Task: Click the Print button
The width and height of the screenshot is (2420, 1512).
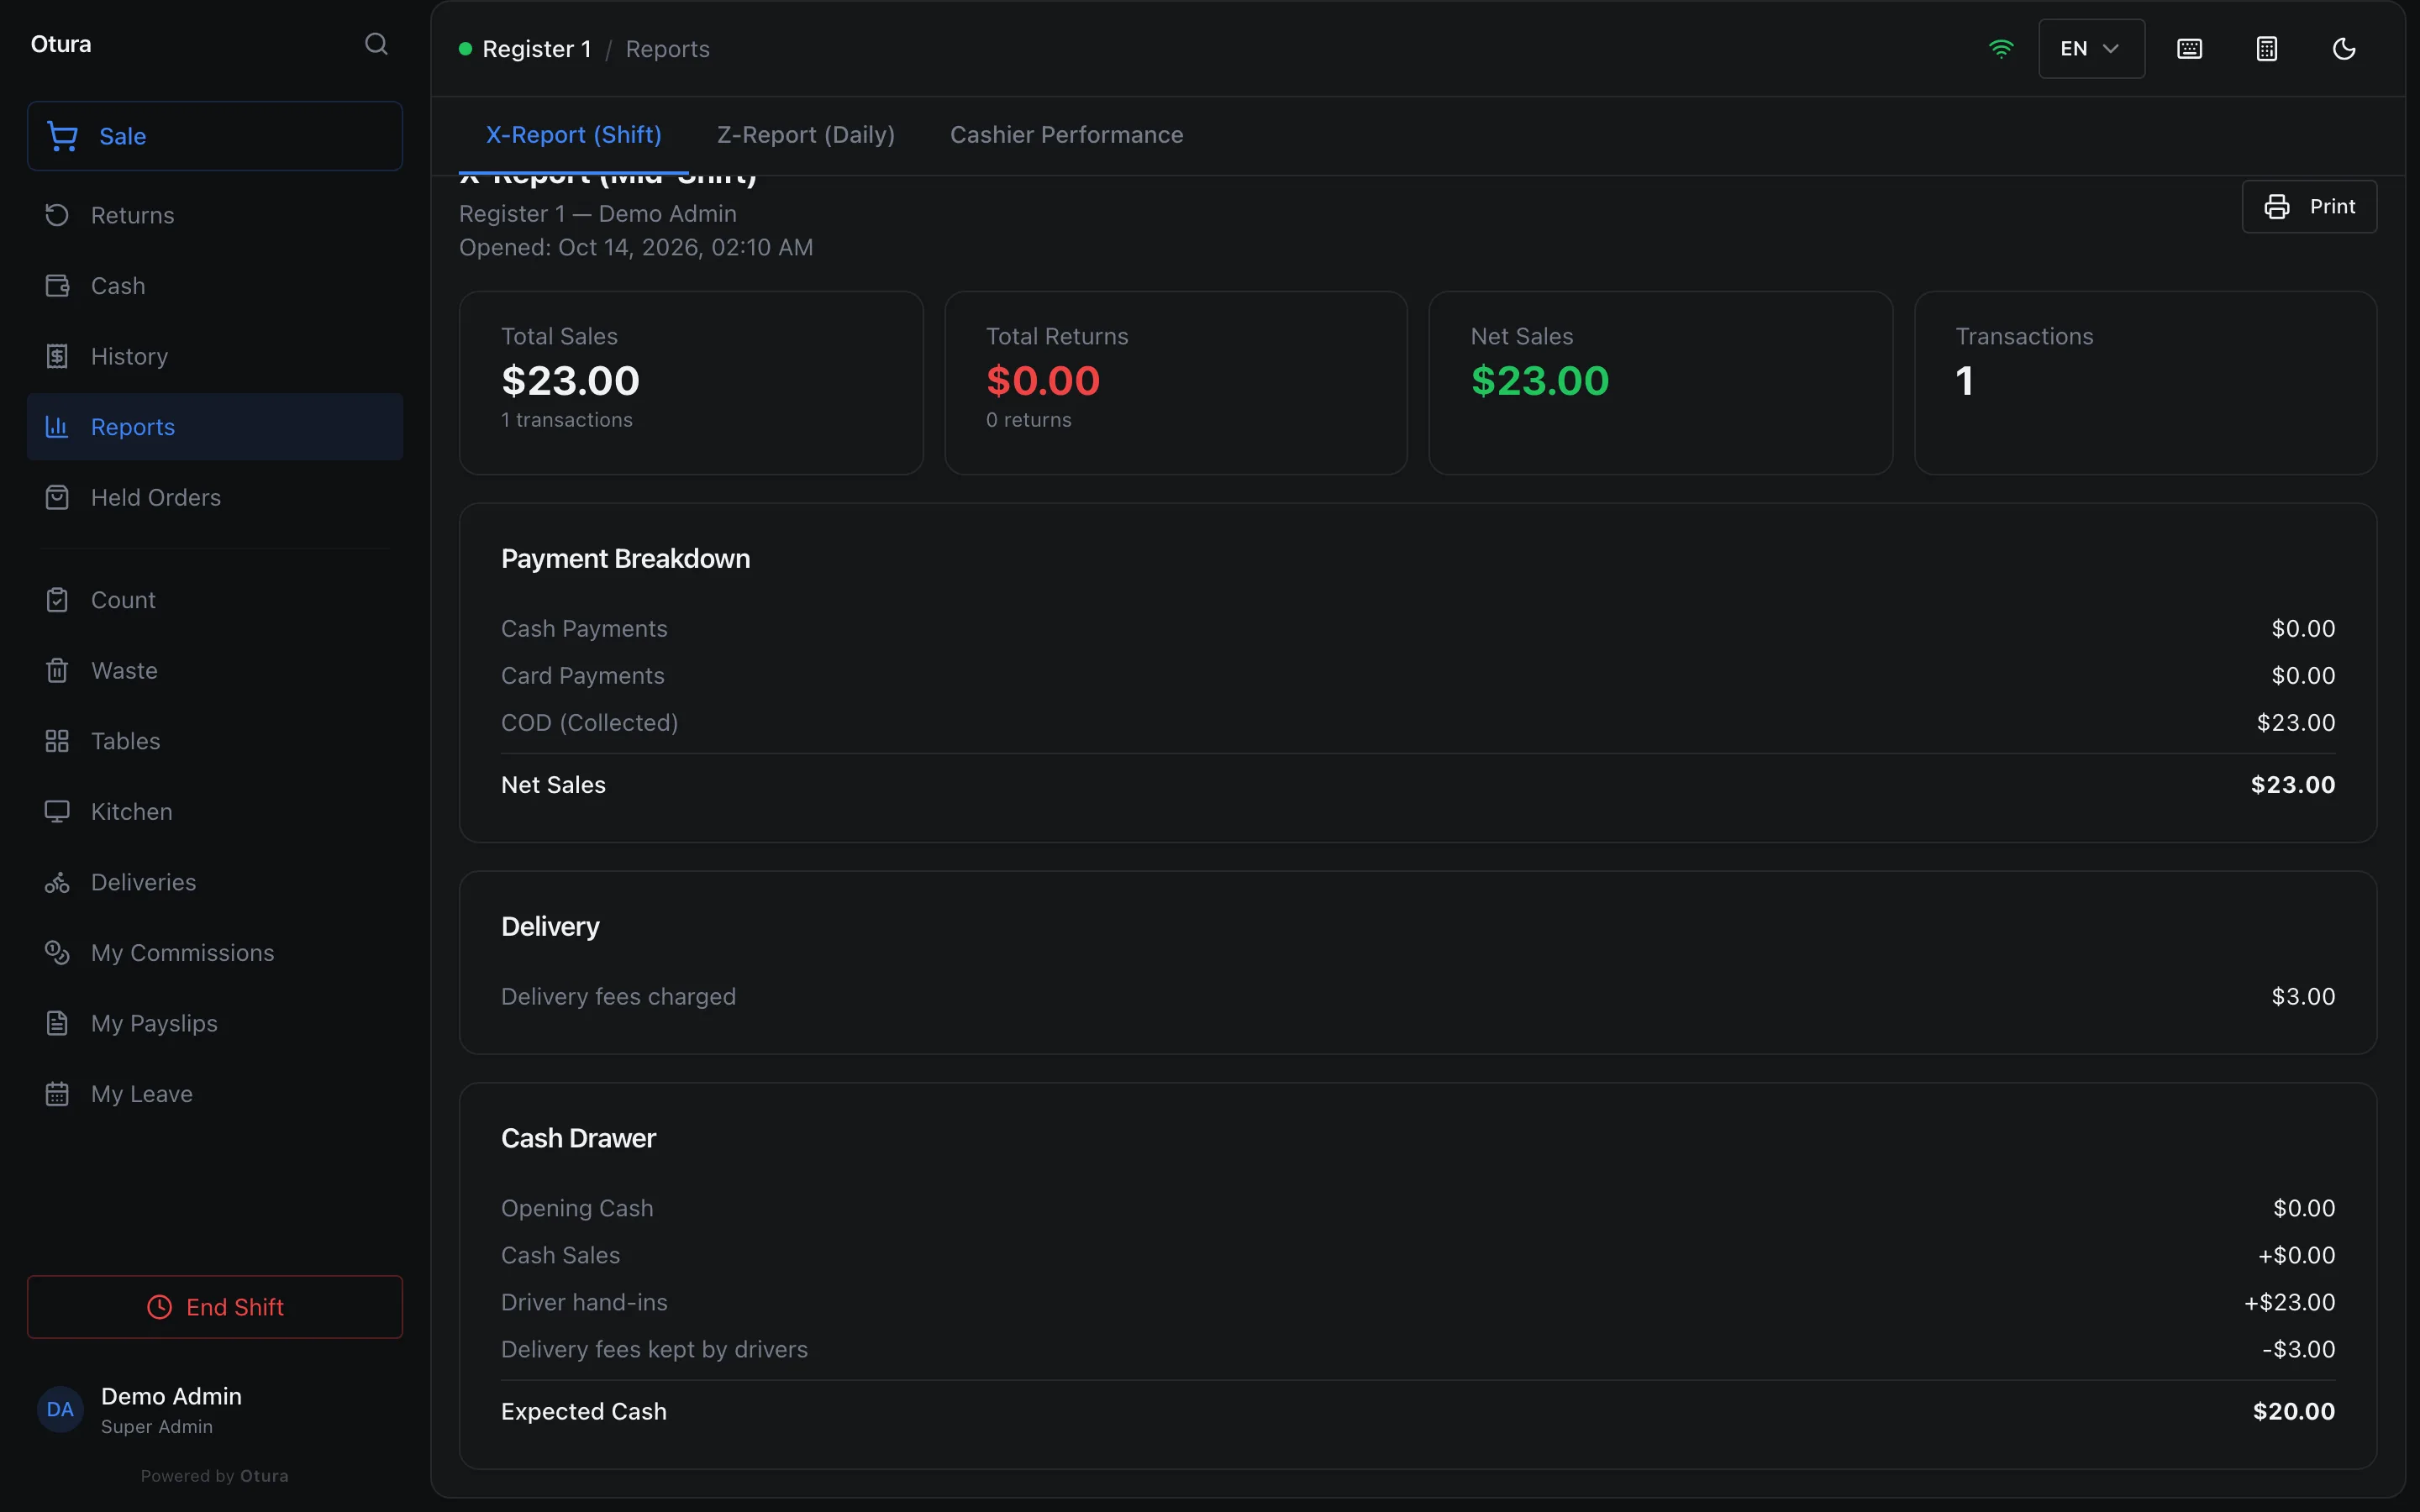Action: click(2309, 206)
